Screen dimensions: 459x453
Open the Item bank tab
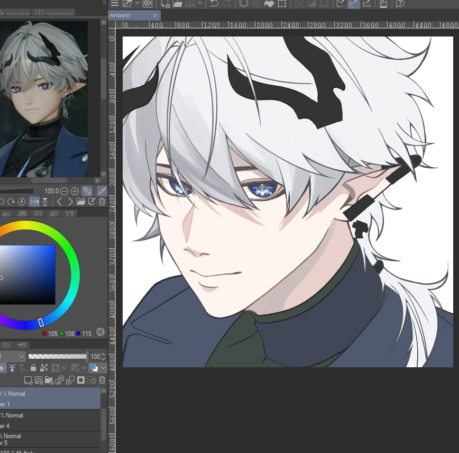click(15, 13)
